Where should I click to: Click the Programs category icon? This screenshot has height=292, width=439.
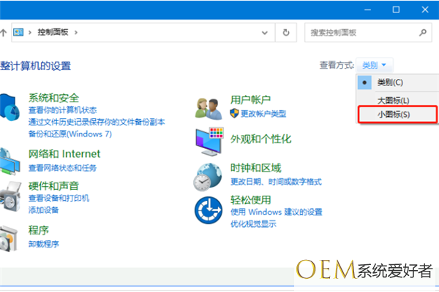(10, 236)
